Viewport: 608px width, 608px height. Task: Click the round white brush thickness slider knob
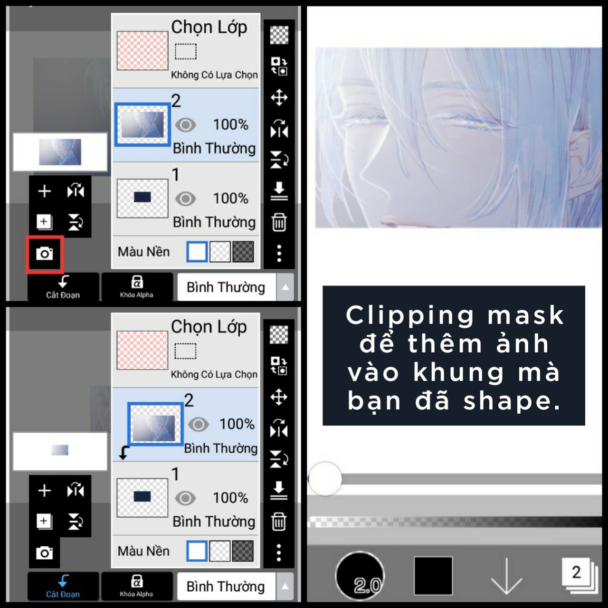point(325,479)
